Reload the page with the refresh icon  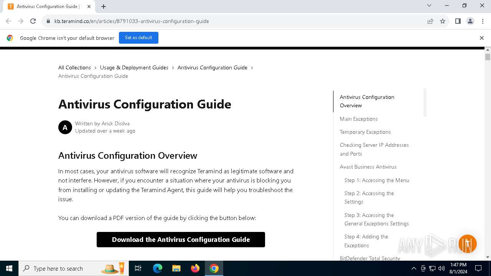pos(33,21)
